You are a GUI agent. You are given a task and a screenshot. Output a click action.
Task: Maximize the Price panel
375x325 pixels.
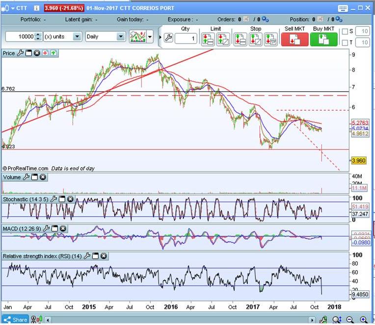coord(28,53)
